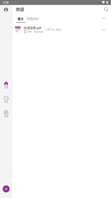Viewport: 111px width, 198px height.
Task: Click the 386.46KB file size label
Action: click(x=39, y=32)
